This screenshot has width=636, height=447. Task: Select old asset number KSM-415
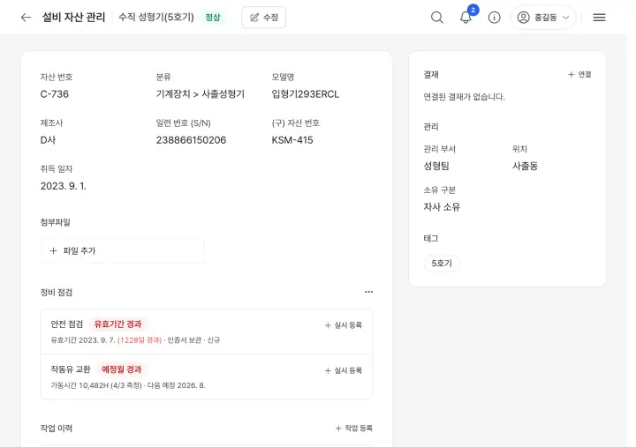click(292, 140)
